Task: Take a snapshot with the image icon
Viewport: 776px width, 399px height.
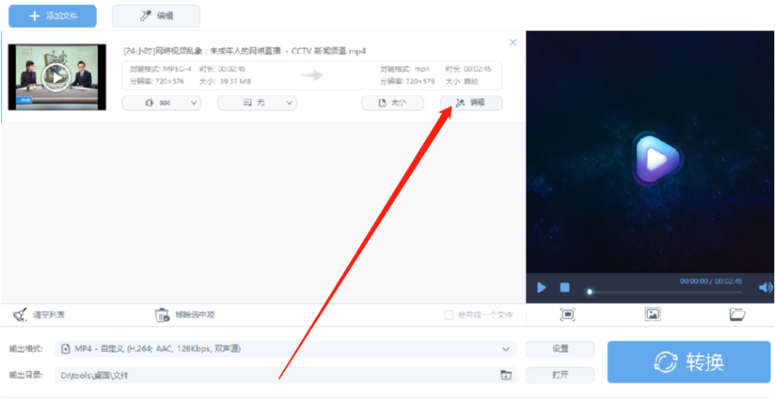Action: click(653, 315)
